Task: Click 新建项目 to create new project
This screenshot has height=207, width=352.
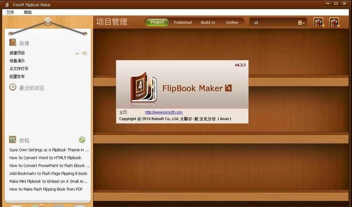Action: [x=17, y=53]
